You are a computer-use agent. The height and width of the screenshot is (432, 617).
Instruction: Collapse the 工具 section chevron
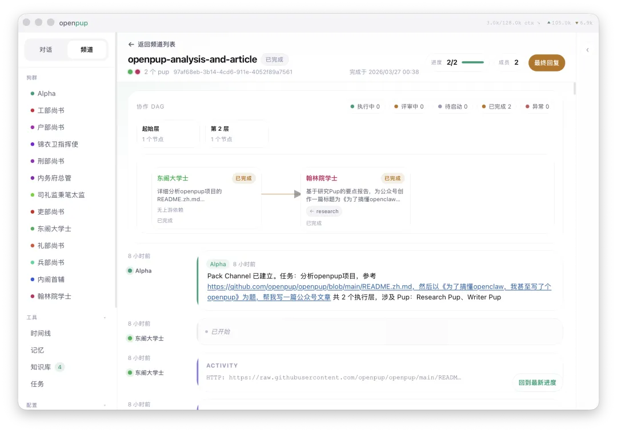(105, 318)
